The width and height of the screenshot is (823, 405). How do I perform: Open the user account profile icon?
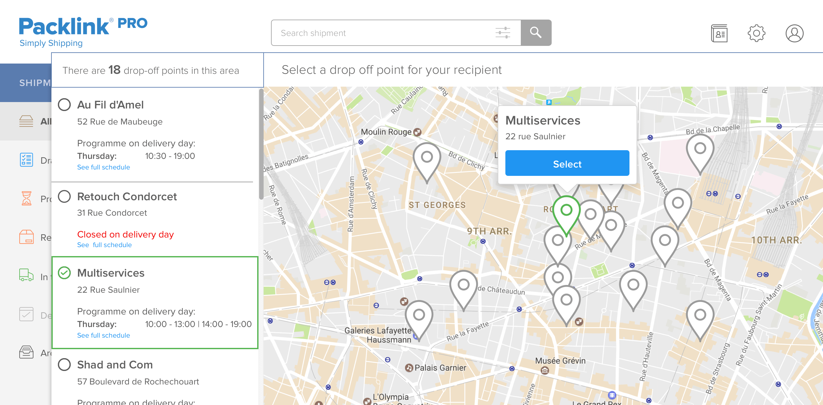point(795,33)
